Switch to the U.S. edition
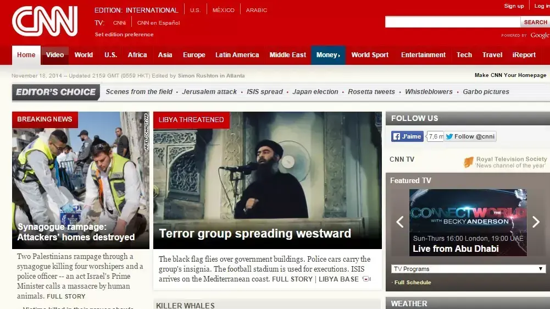Screen dimensions: 550x309 196,10
